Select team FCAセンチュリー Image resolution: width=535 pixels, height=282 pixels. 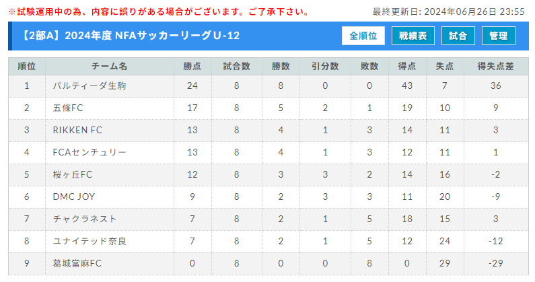(90, 152)
